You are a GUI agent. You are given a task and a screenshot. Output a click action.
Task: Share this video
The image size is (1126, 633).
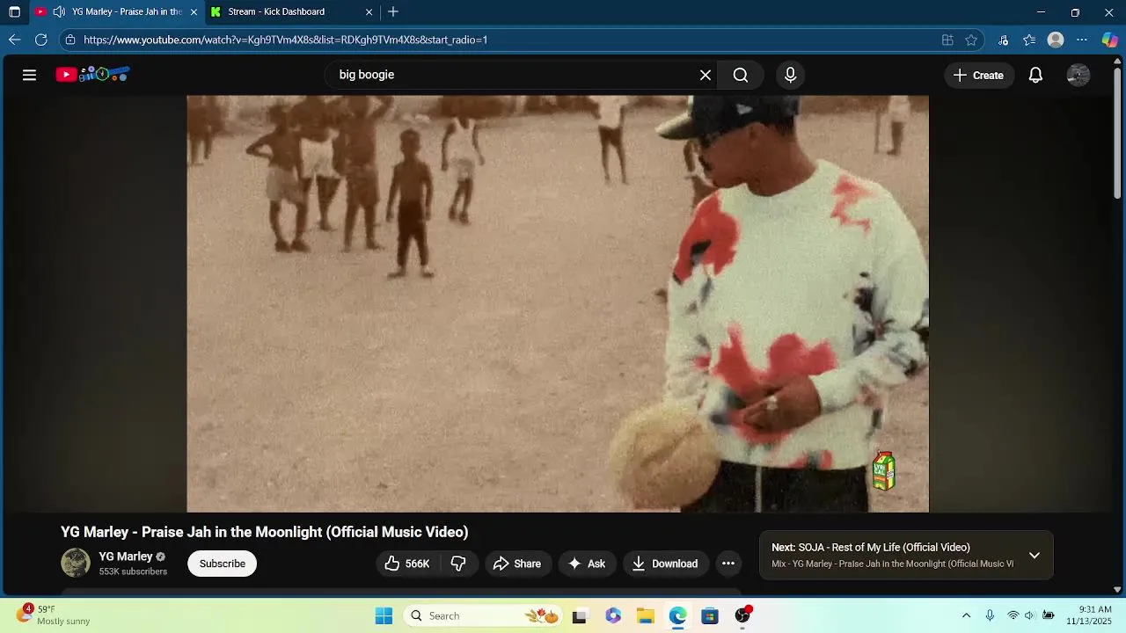[x=517, y=564]
